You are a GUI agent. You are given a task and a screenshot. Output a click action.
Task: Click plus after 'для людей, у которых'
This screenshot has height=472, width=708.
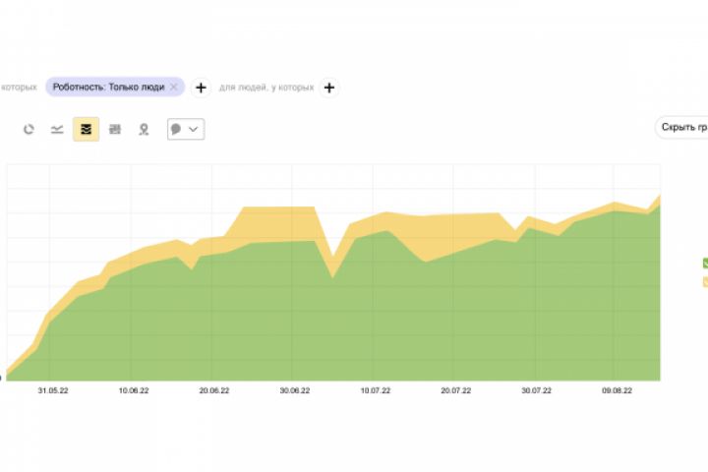(x=329, y=88)
